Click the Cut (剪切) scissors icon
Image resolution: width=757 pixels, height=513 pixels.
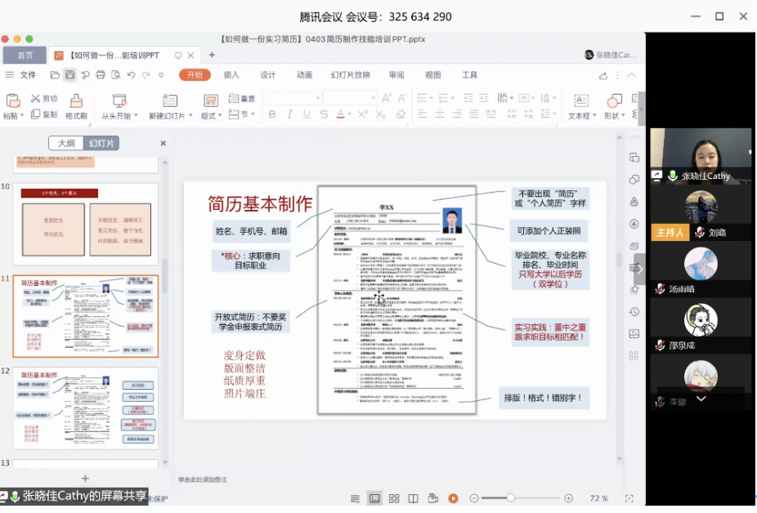tap(36, 99)
